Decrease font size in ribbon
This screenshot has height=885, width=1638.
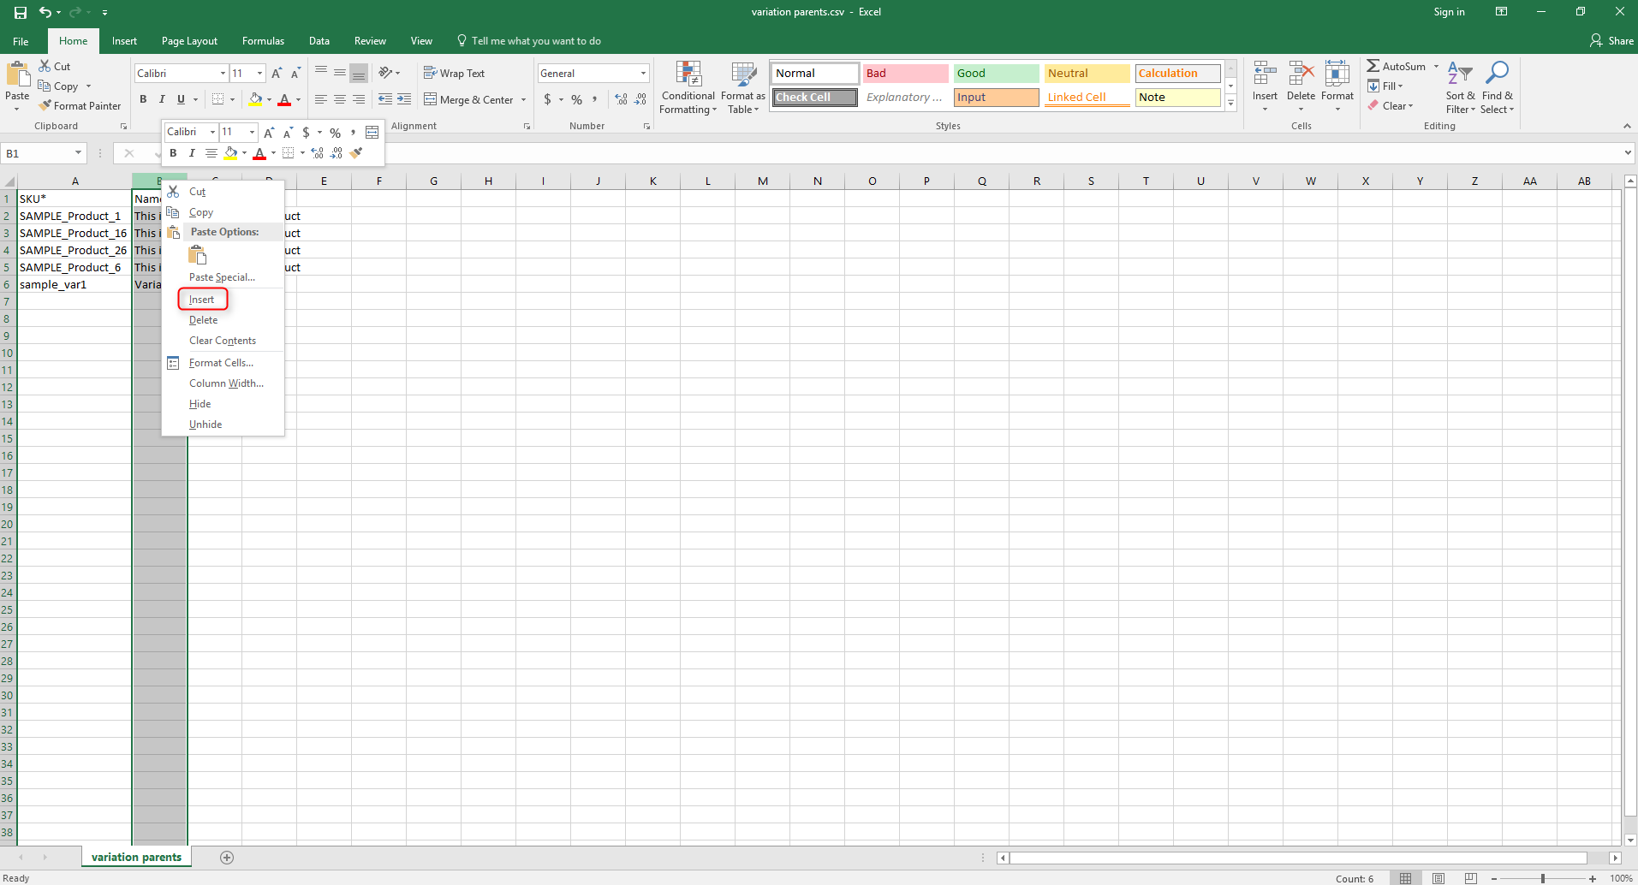295,74
